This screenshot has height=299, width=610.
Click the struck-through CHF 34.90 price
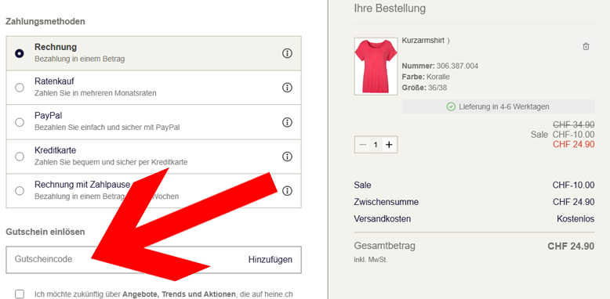point(574,124)
